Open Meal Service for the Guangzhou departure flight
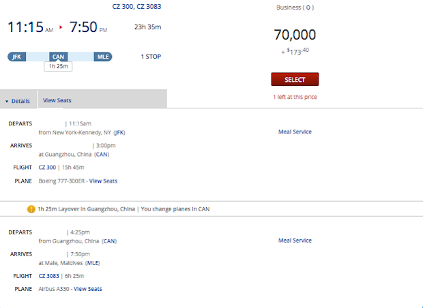Image resolution: width=423 pixels, height=308 pixels. [x=295, y=241]
